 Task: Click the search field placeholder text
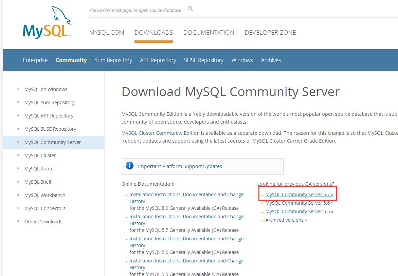click(135, 11)
